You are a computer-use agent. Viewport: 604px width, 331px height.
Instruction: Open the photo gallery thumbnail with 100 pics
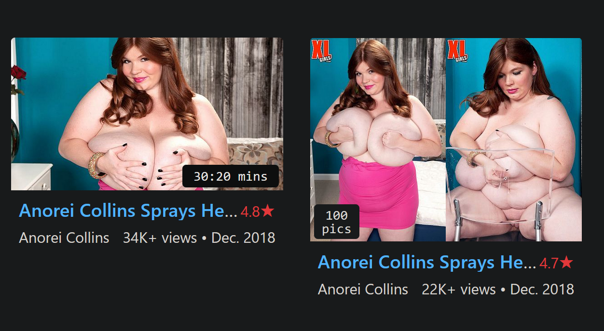[x=446, y=140]
